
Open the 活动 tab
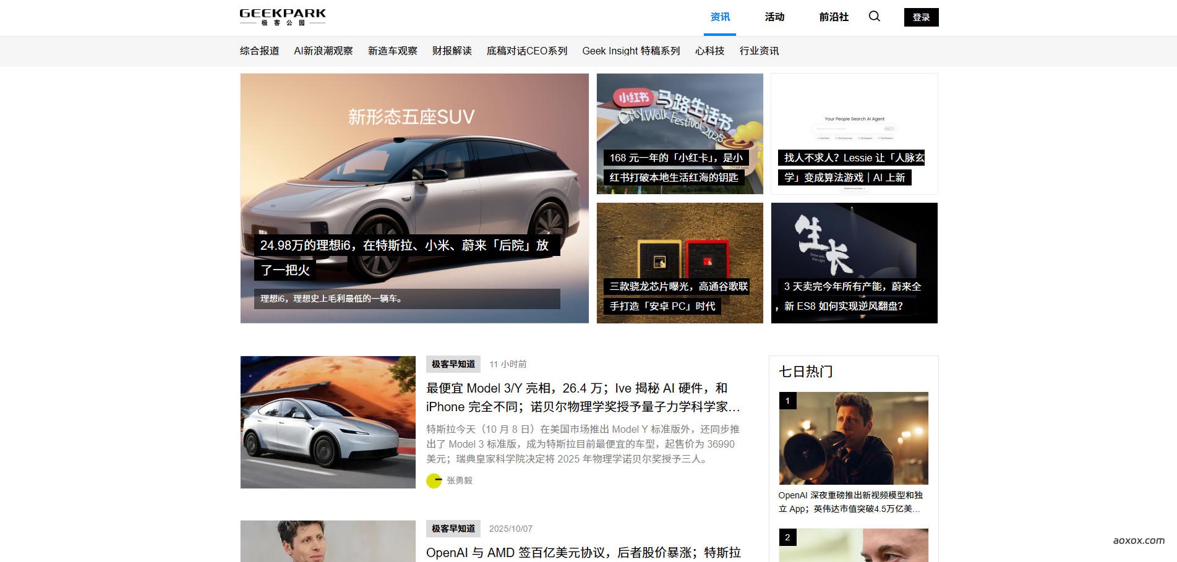(774, 17)
